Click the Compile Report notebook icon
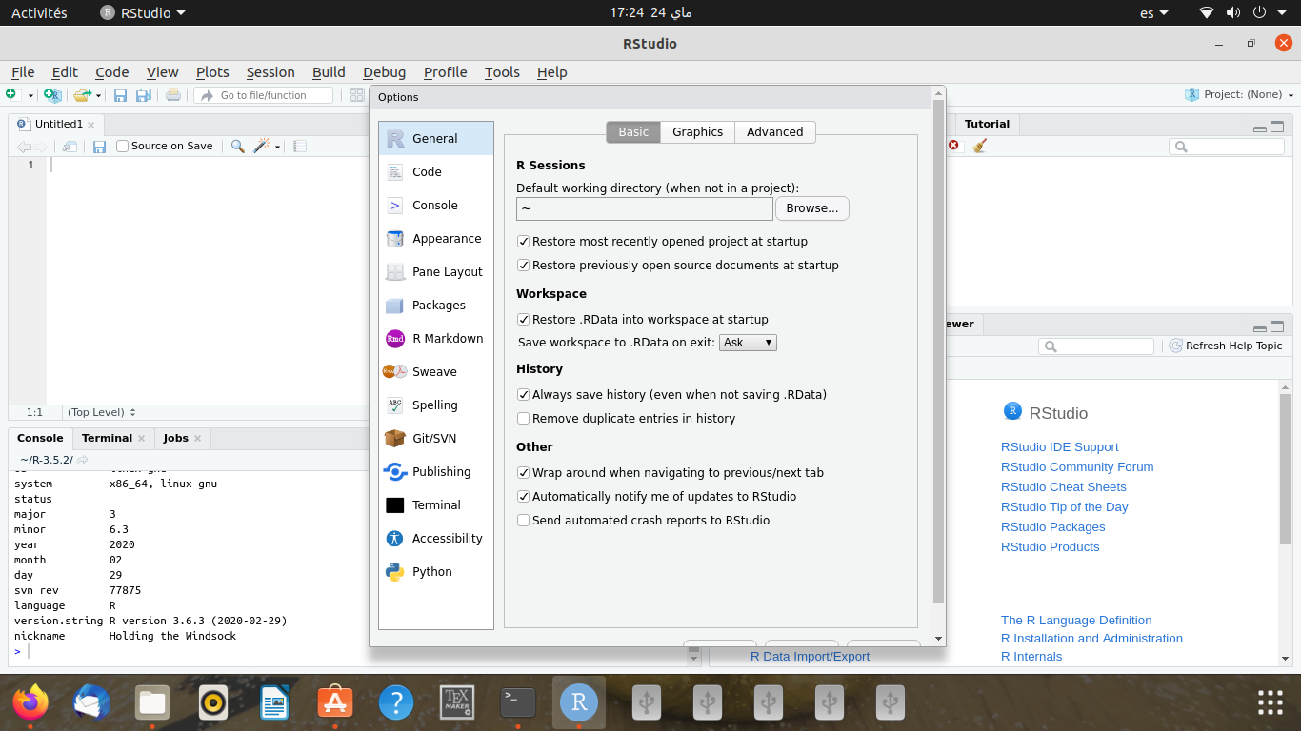The height and width of the screenshot is (731, 1301). pyautogui.click(x=299, y=147)
